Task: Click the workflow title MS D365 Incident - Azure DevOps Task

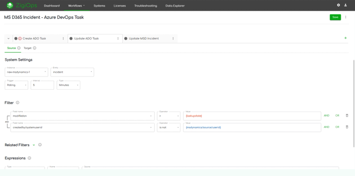Action: point(44,17)
